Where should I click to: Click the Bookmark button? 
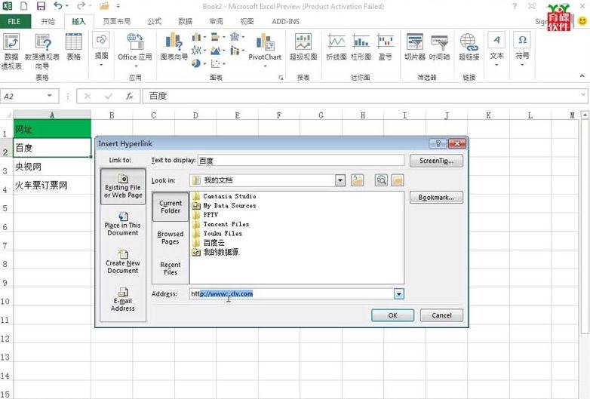tap(437, 198)
